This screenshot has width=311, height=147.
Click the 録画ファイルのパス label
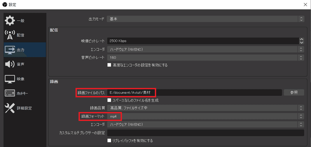91,93
